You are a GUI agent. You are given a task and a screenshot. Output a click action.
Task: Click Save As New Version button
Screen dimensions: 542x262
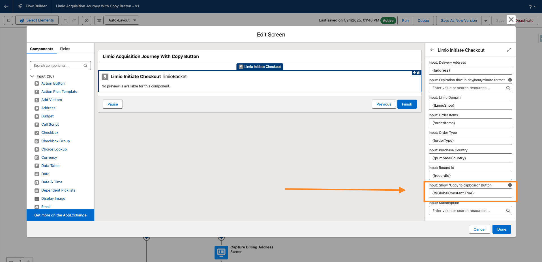[x=459, y=20]
